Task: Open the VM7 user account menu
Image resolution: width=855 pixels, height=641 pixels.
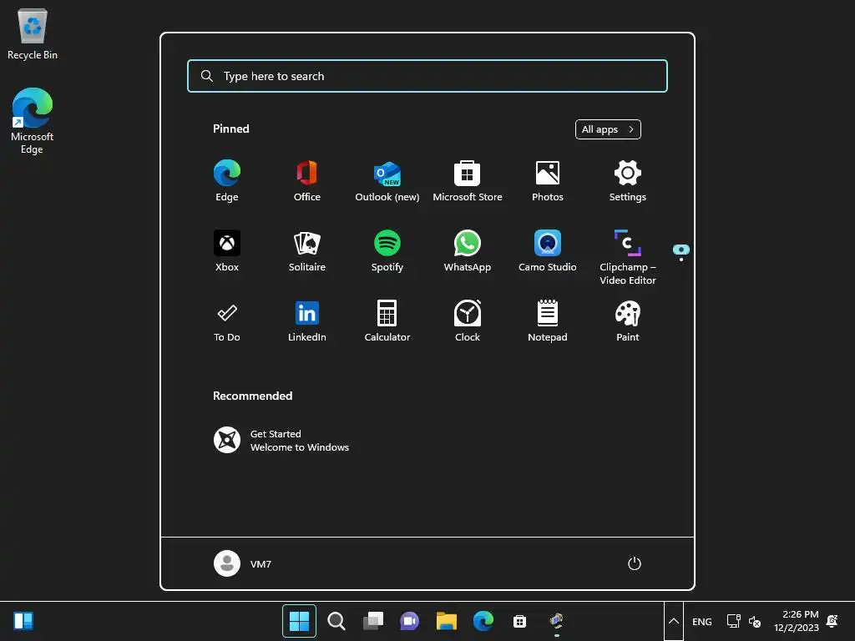Action: coord(243,563)
